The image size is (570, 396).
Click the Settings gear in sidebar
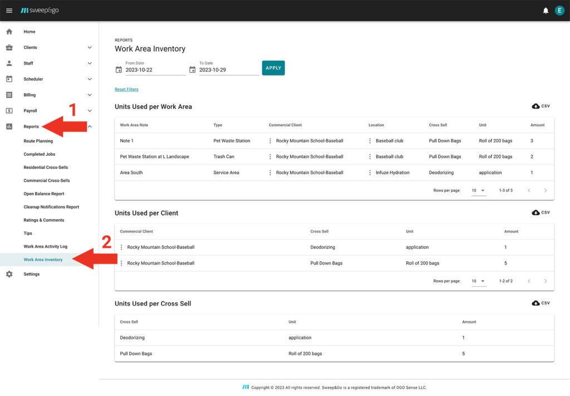coord(9,274)
